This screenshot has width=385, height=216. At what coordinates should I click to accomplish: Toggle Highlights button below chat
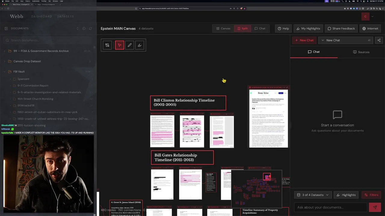tap(346, 195)
